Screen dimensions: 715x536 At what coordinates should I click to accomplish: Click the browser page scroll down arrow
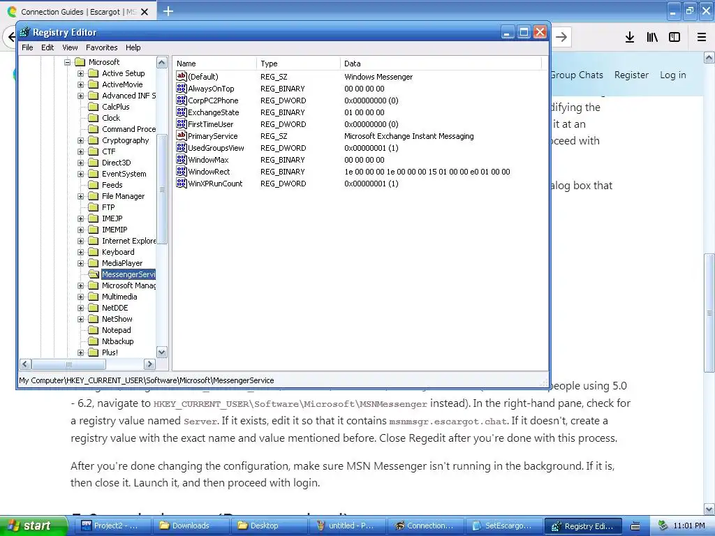709,509
